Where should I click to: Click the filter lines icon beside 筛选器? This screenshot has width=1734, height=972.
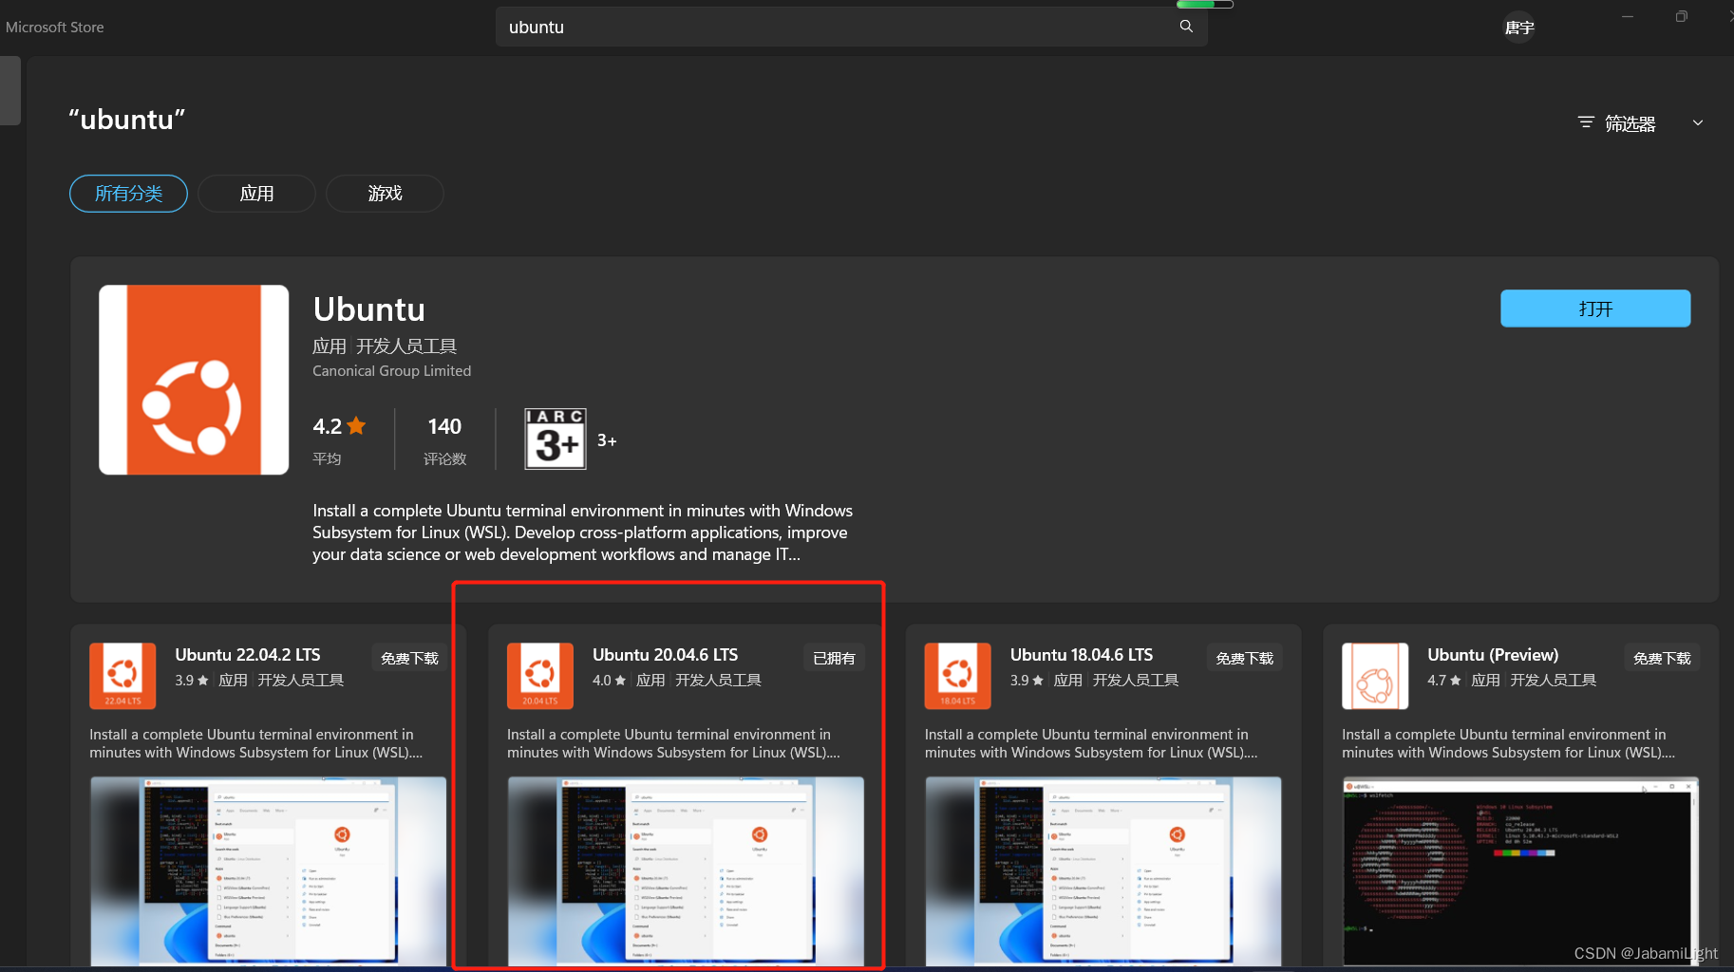(x=1586, y=122)
